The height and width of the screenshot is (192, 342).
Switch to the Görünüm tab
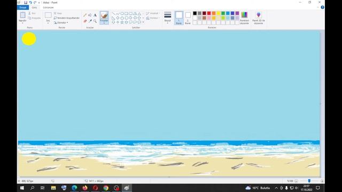[48, 7]
